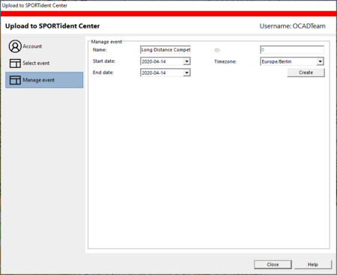This screenshot has width=337, height=275.
Task: Click the Account user icon
Action: click(x=15, y=46)
